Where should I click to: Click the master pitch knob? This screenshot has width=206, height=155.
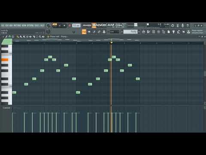48,31
